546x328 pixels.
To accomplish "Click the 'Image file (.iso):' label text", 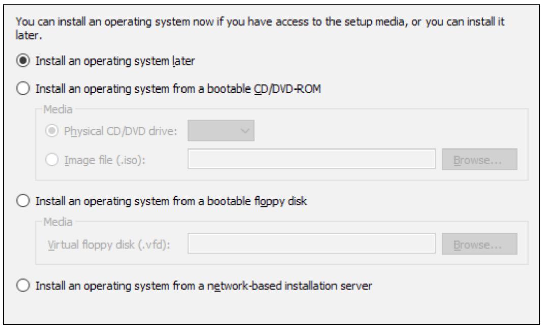I will click(x=104, y=160).
